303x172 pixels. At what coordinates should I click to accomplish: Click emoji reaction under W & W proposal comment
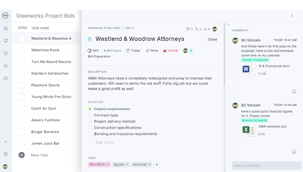[x=294, y=91]
